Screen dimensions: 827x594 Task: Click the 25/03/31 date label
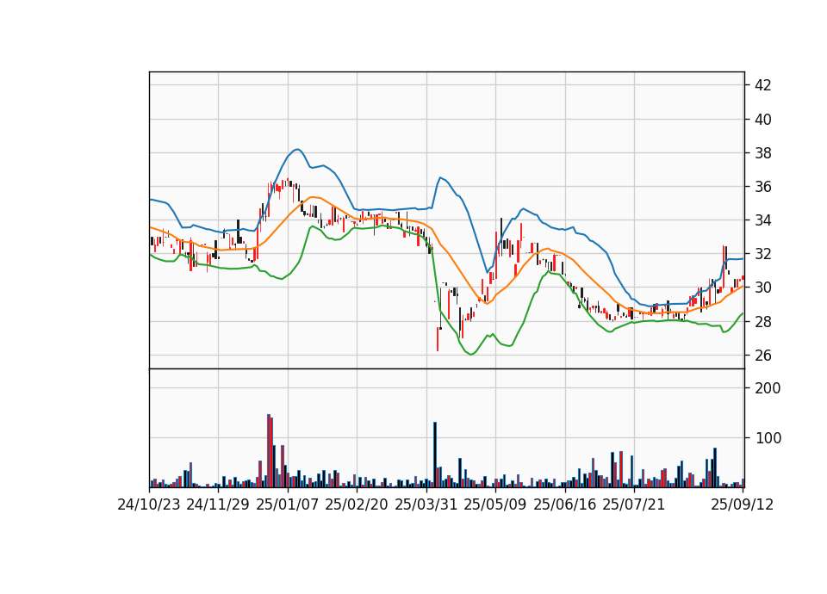tap(426, 505)
